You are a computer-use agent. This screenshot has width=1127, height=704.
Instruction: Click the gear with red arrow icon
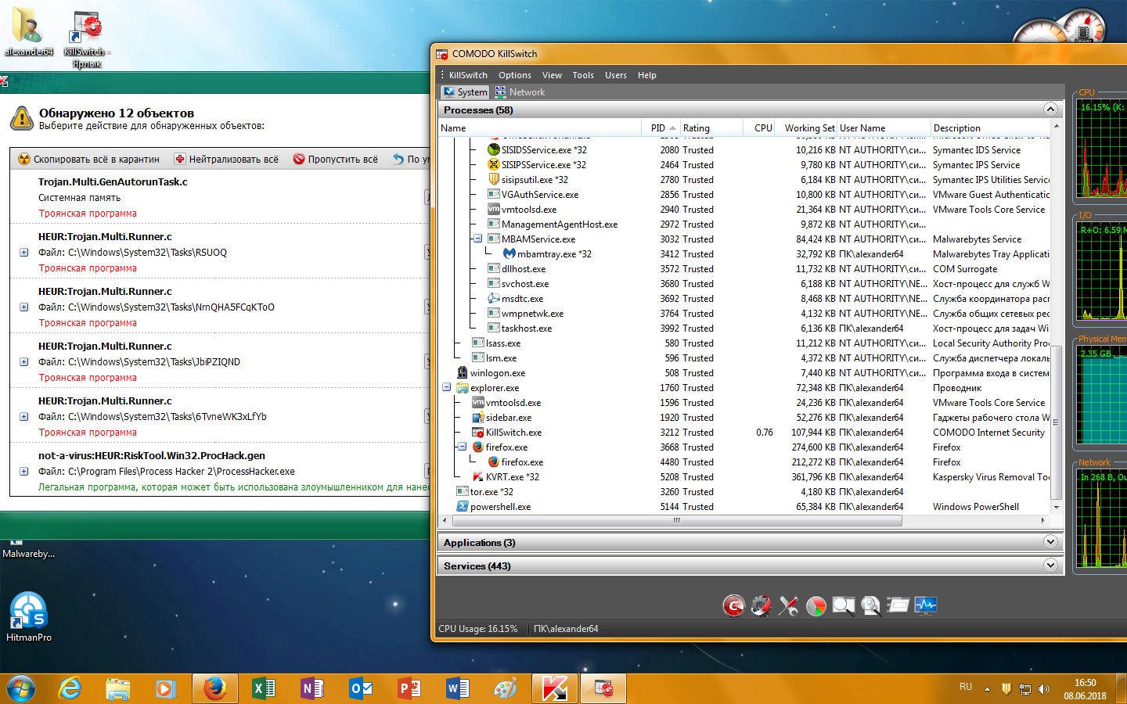click(x=761, y=605)
